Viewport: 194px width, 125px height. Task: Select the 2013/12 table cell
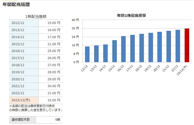24,30
